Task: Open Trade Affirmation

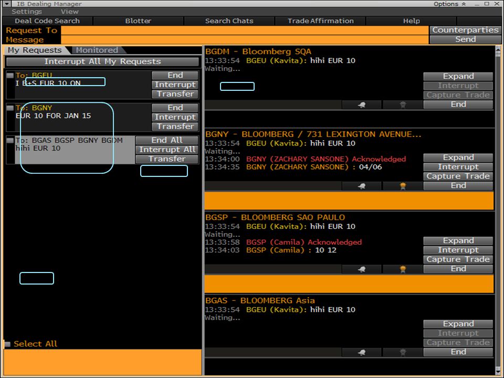Action: tap(320, 21)
